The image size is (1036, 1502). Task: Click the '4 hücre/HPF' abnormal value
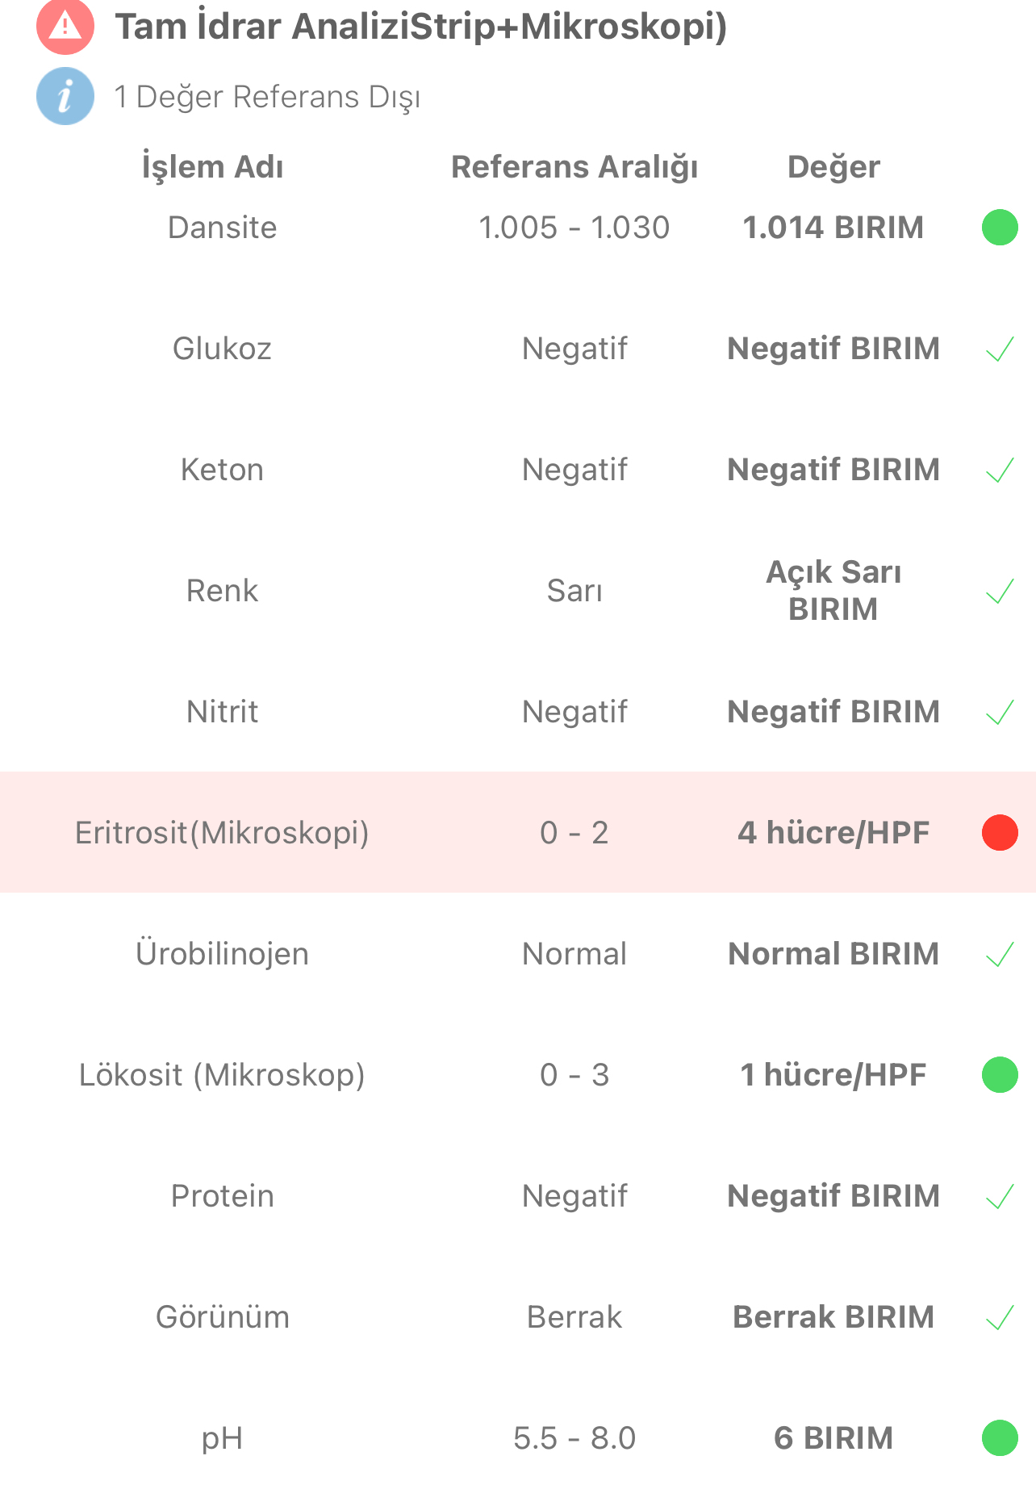pyautogui.click(x=833, y=833)
